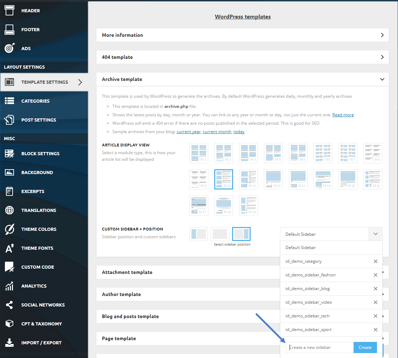Image resolution: width=398 pixels, height=358 pixels.
Task: Click the Social Networks share icon
Action: click(9, 305)
